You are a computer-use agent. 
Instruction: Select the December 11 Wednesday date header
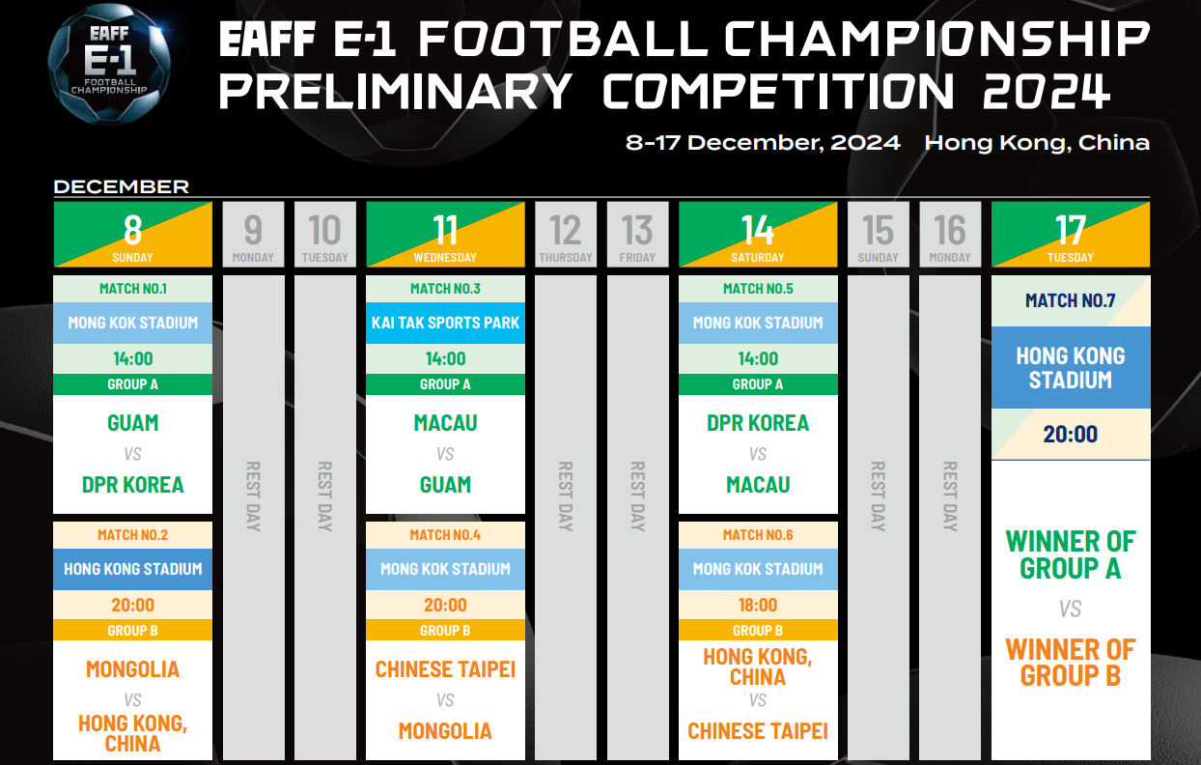445,234
